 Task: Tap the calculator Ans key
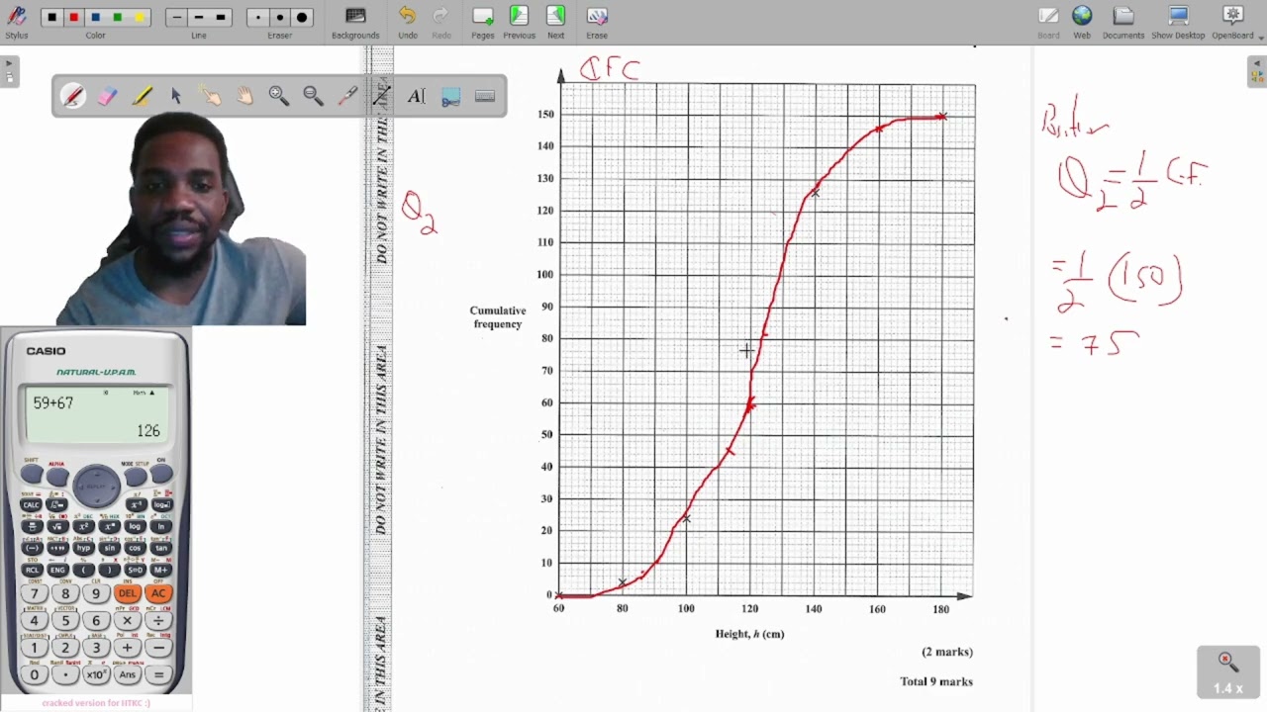click(127, 674)
